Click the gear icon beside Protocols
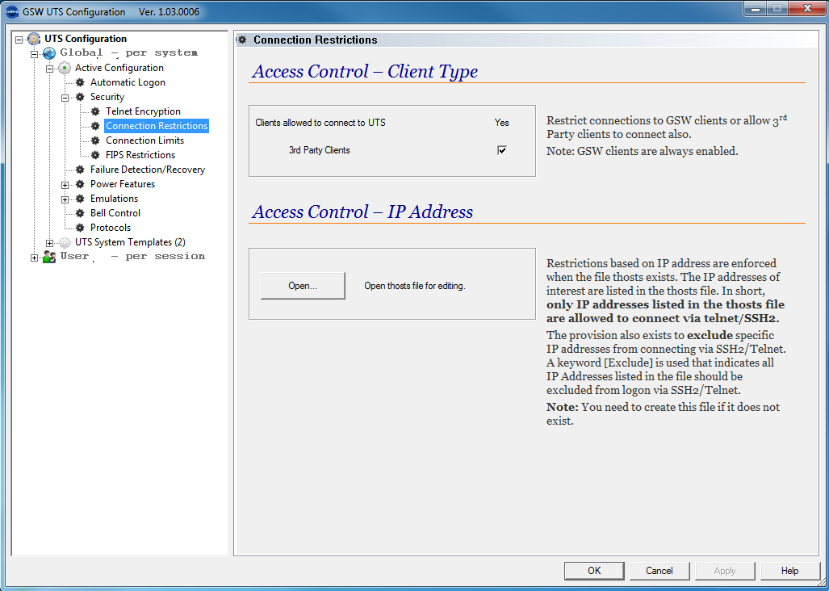This screenshot has height=591, width=829. (80, 228)
